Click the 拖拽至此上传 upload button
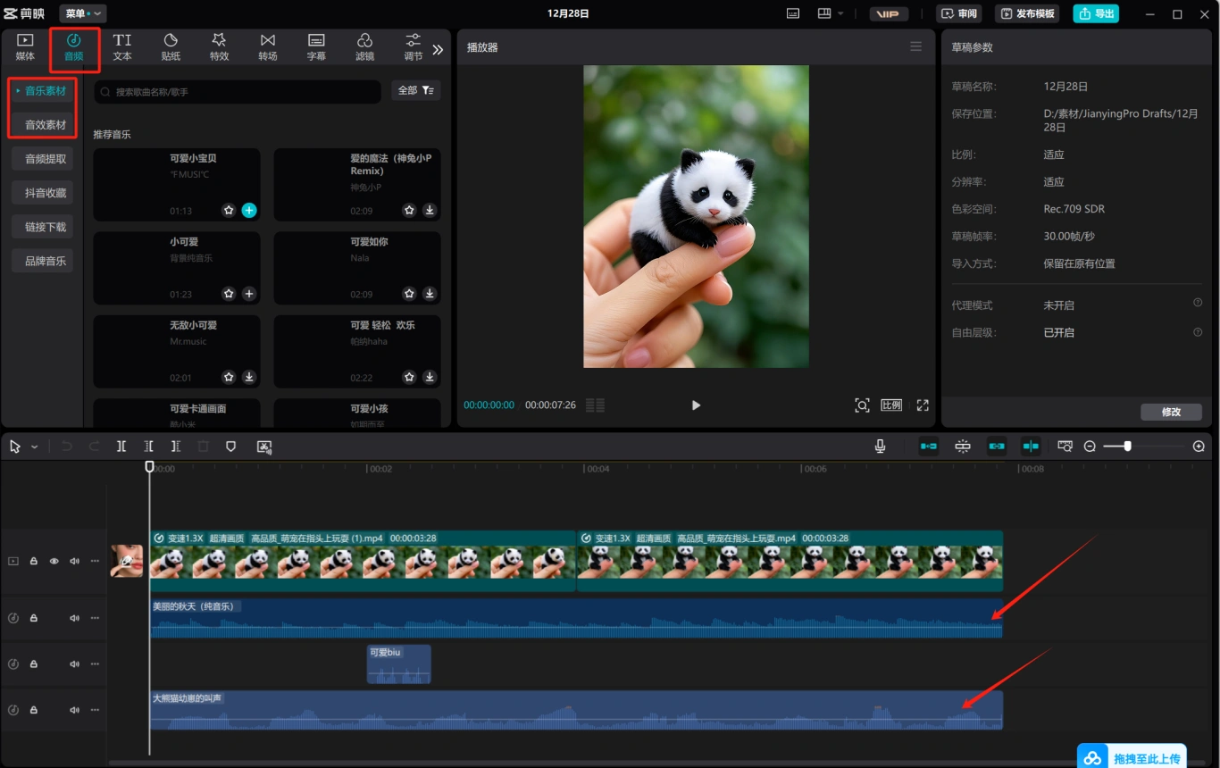This screenshot has height=768, width=1220. (1132, 758)
